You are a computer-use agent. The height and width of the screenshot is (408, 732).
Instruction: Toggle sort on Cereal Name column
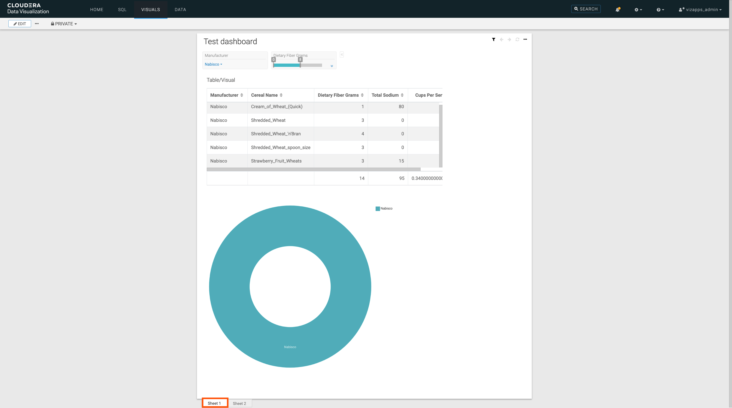[281, 95]
